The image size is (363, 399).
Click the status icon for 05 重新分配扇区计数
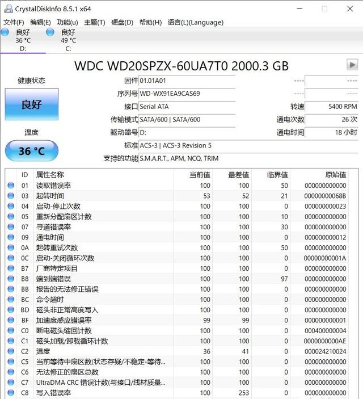11,217
